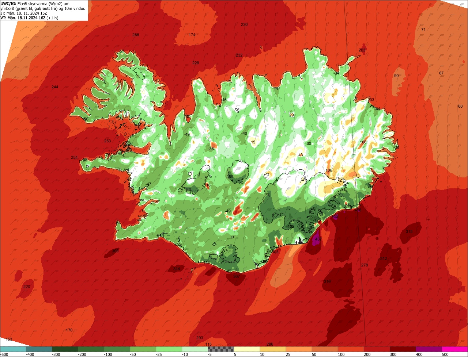Click the map value 293
The height and width of the screenshot is (357, 468).
[200, 338]
